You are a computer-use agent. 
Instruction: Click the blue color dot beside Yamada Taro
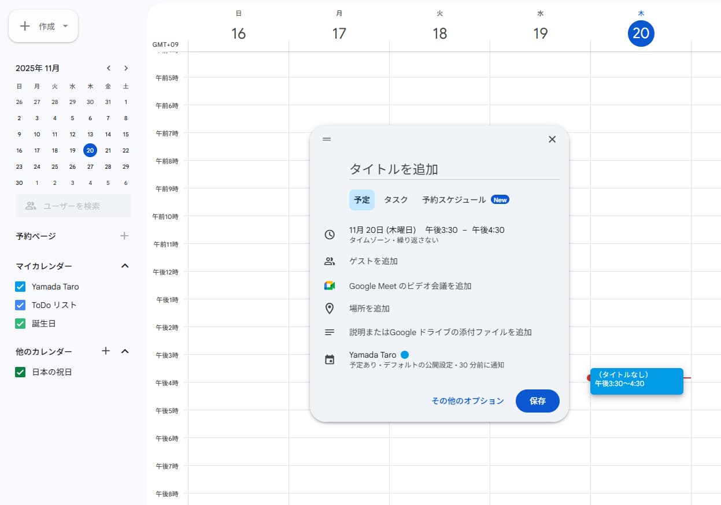tap(404, 355)
